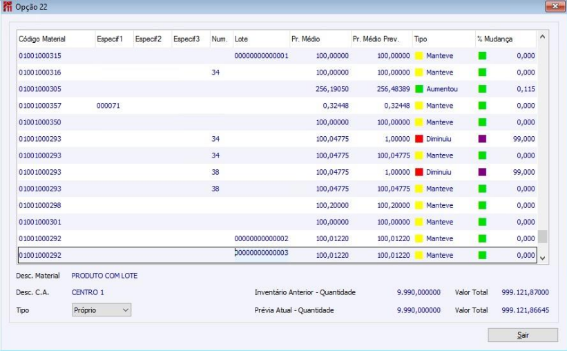
Task: Select material code 01001000305
Action: (40, 89)
